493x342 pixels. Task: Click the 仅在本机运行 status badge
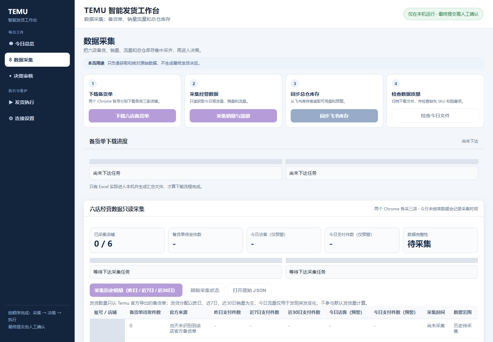[x=443, y=14]
